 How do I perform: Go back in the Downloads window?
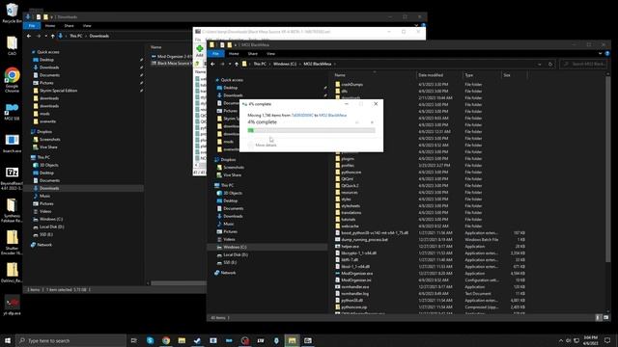[29, 36]
